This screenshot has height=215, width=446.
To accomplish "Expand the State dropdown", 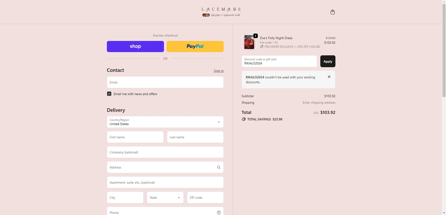I will tap(165, 197).
